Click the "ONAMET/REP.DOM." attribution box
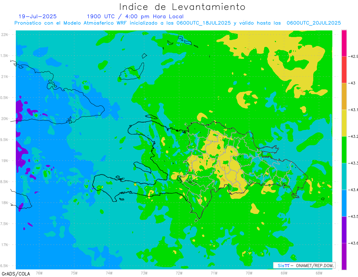358x277 pixels. tap(304, 265)
